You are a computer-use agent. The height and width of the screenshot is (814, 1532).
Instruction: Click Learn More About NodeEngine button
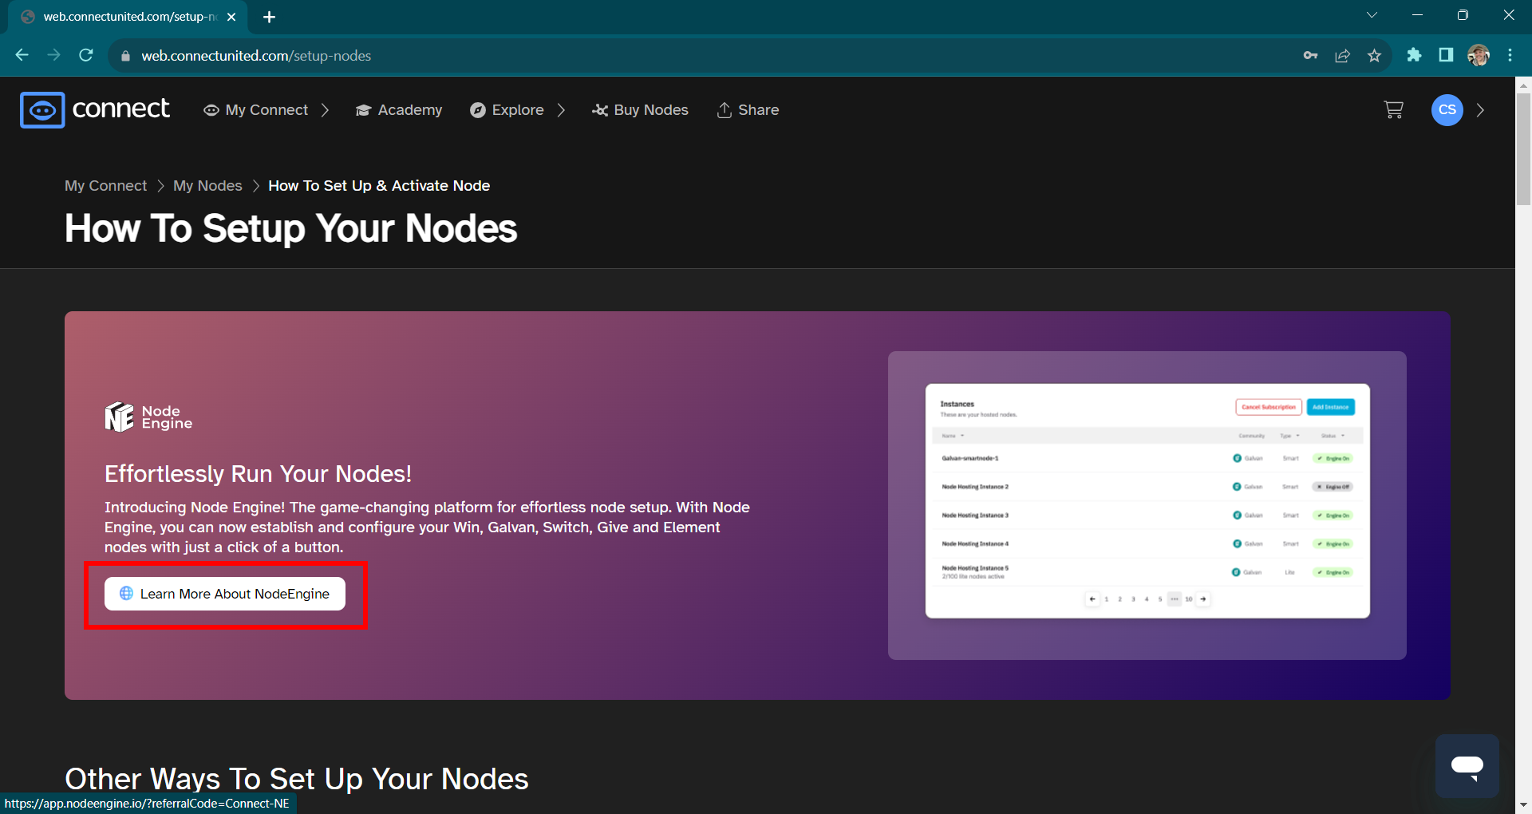225,594
